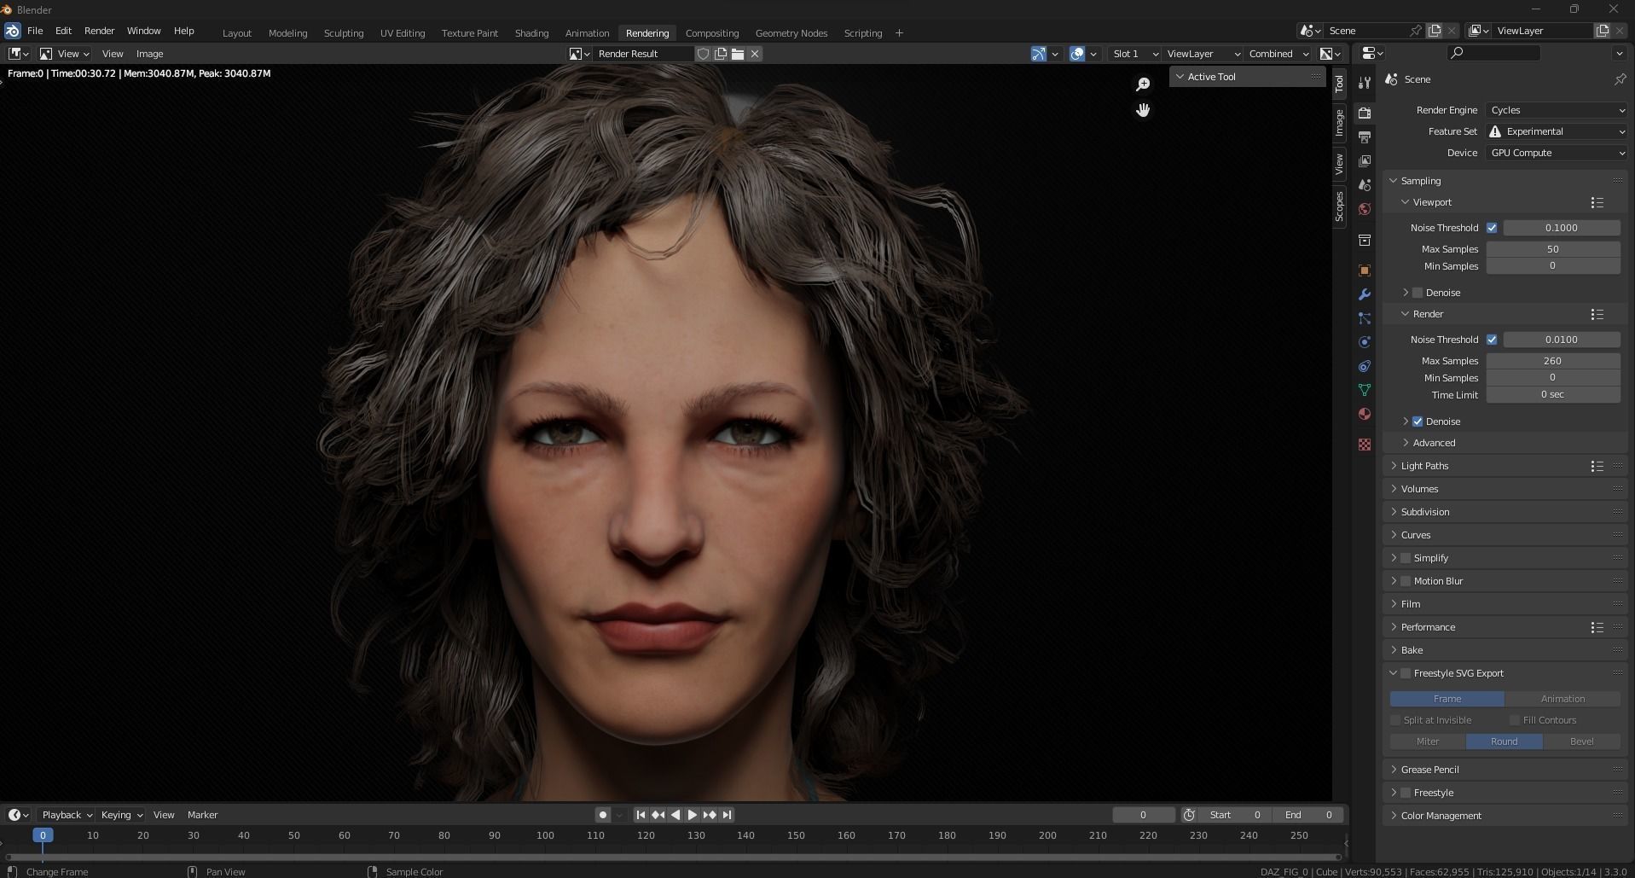Click the zoom magnifier icon in viewport
Screen dimensions: 1635x878
(1143, 84)
